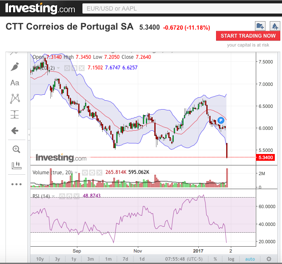Click the RSI value 48.8743
Image resolution: width=282 pixels, height=264 pixels.
(x=92, y=195)
